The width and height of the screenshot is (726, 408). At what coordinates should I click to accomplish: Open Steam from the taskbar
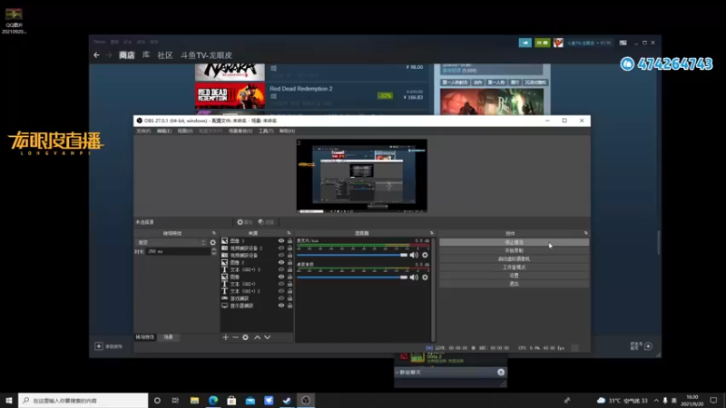pyautogui.click(x=287, y=401)
